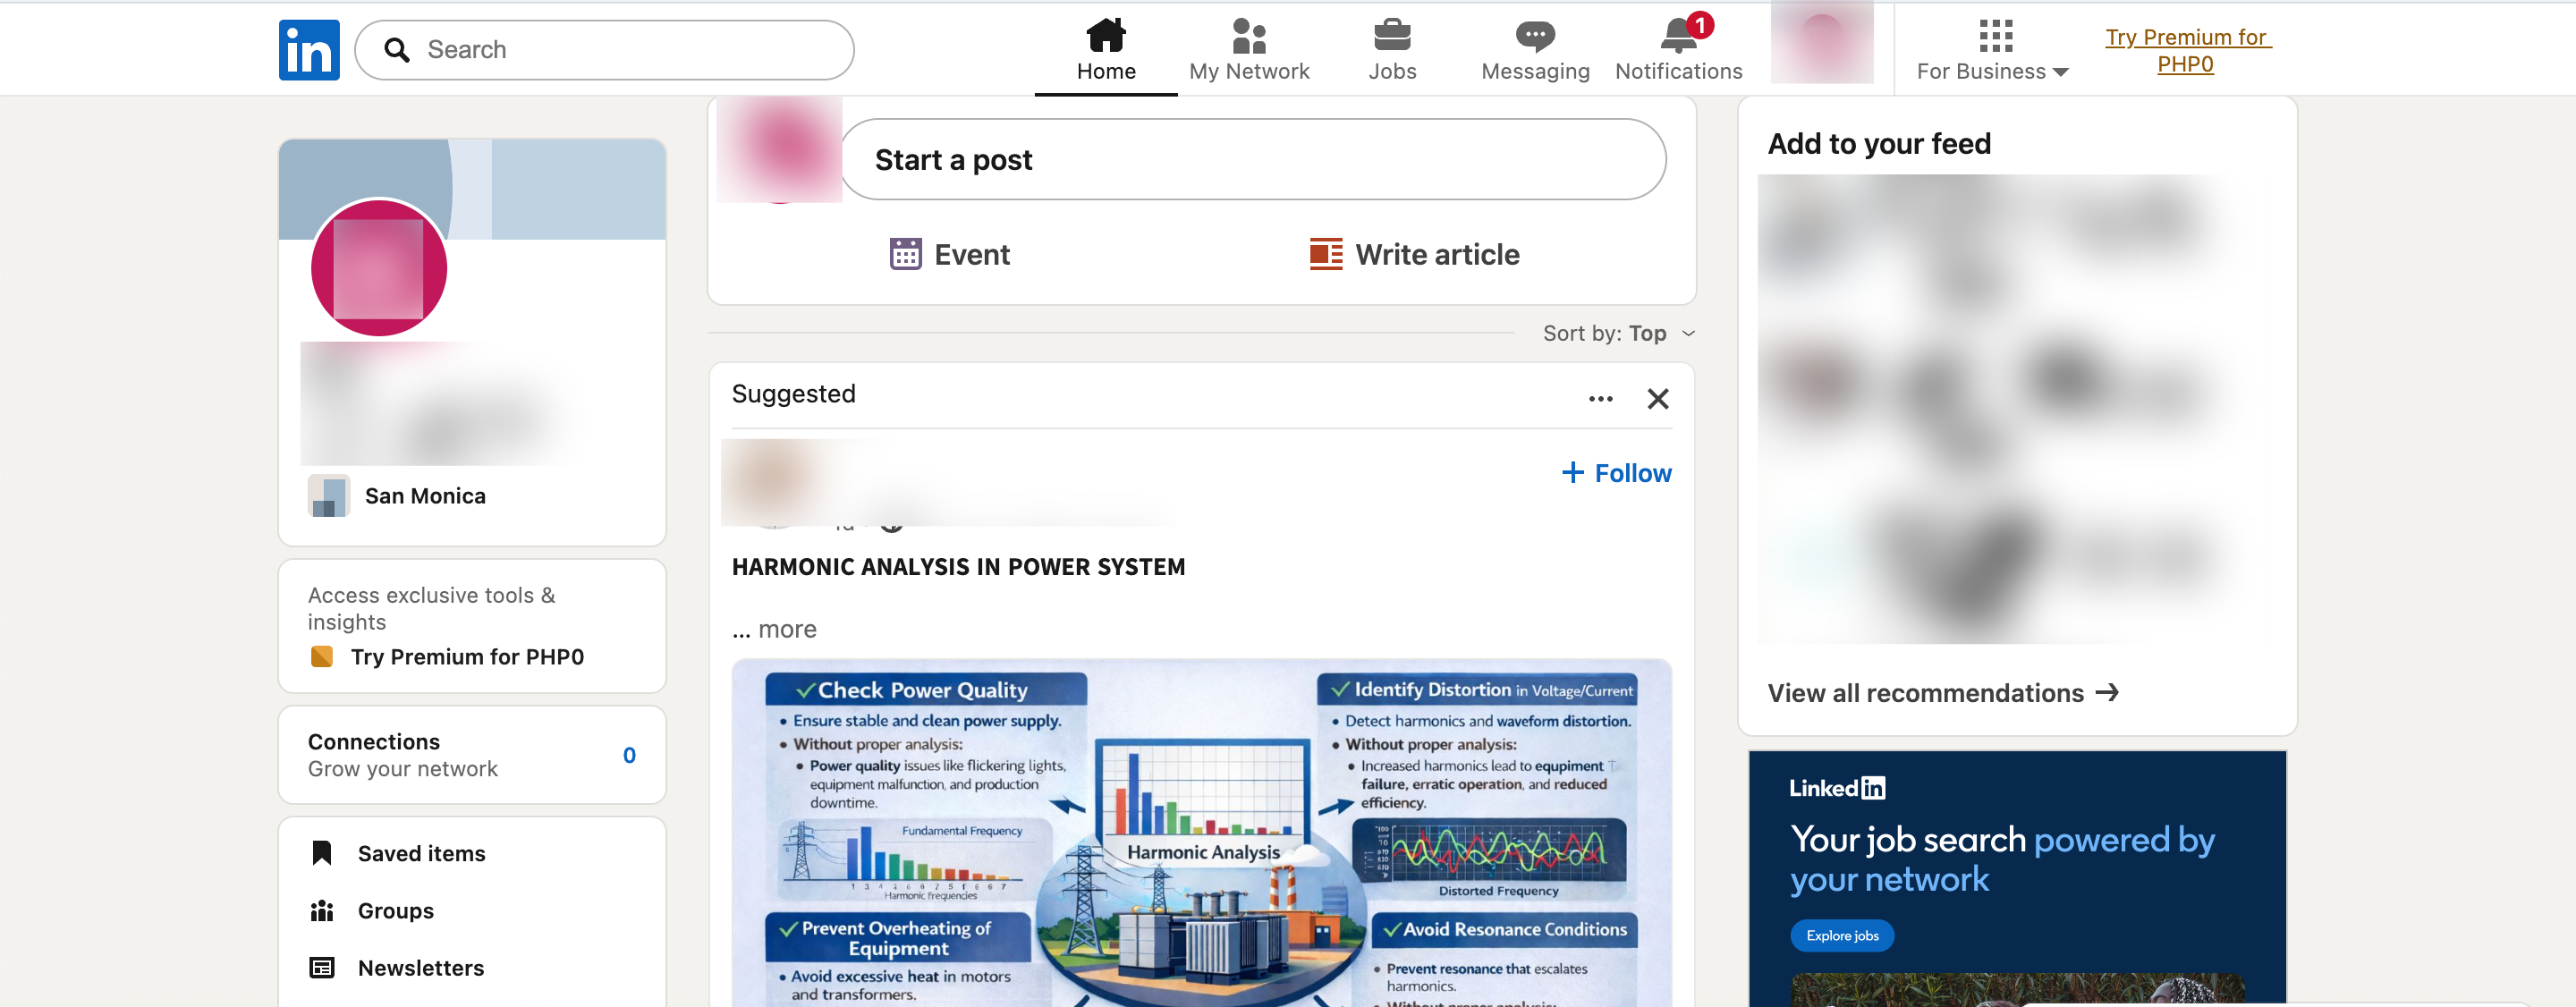Dismiss the suggested post with X

click(1657, 399)
